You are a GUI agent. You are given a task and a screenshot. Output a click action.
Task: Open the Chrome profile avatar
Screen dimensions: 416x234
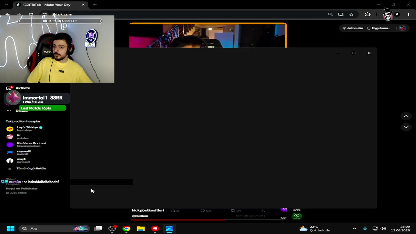pyautogui.click(x=396, y=14)
